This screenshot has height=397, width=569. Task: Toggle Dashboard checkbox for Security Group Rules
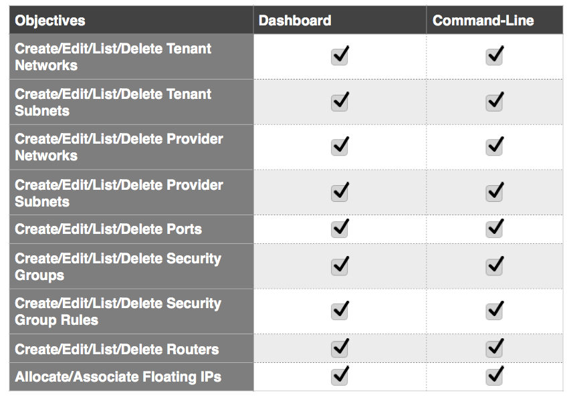click(340, 311)
